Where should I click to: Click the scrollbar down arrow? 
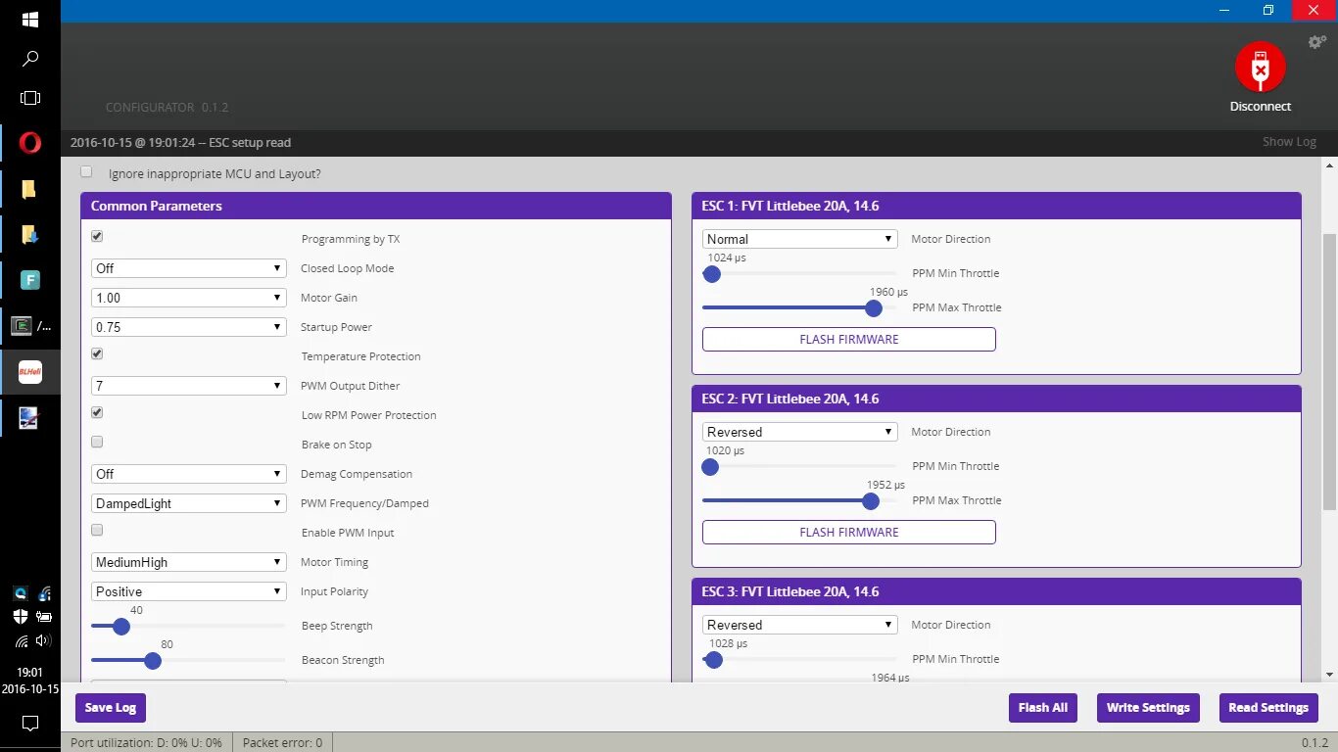click(1329, 675)
